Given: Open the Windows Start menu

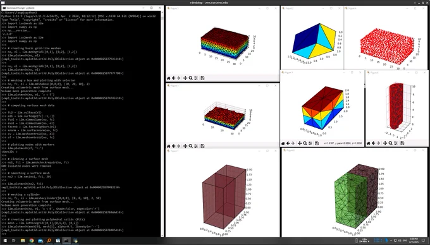Looking at the screenshot, I should tap(5, 241).
